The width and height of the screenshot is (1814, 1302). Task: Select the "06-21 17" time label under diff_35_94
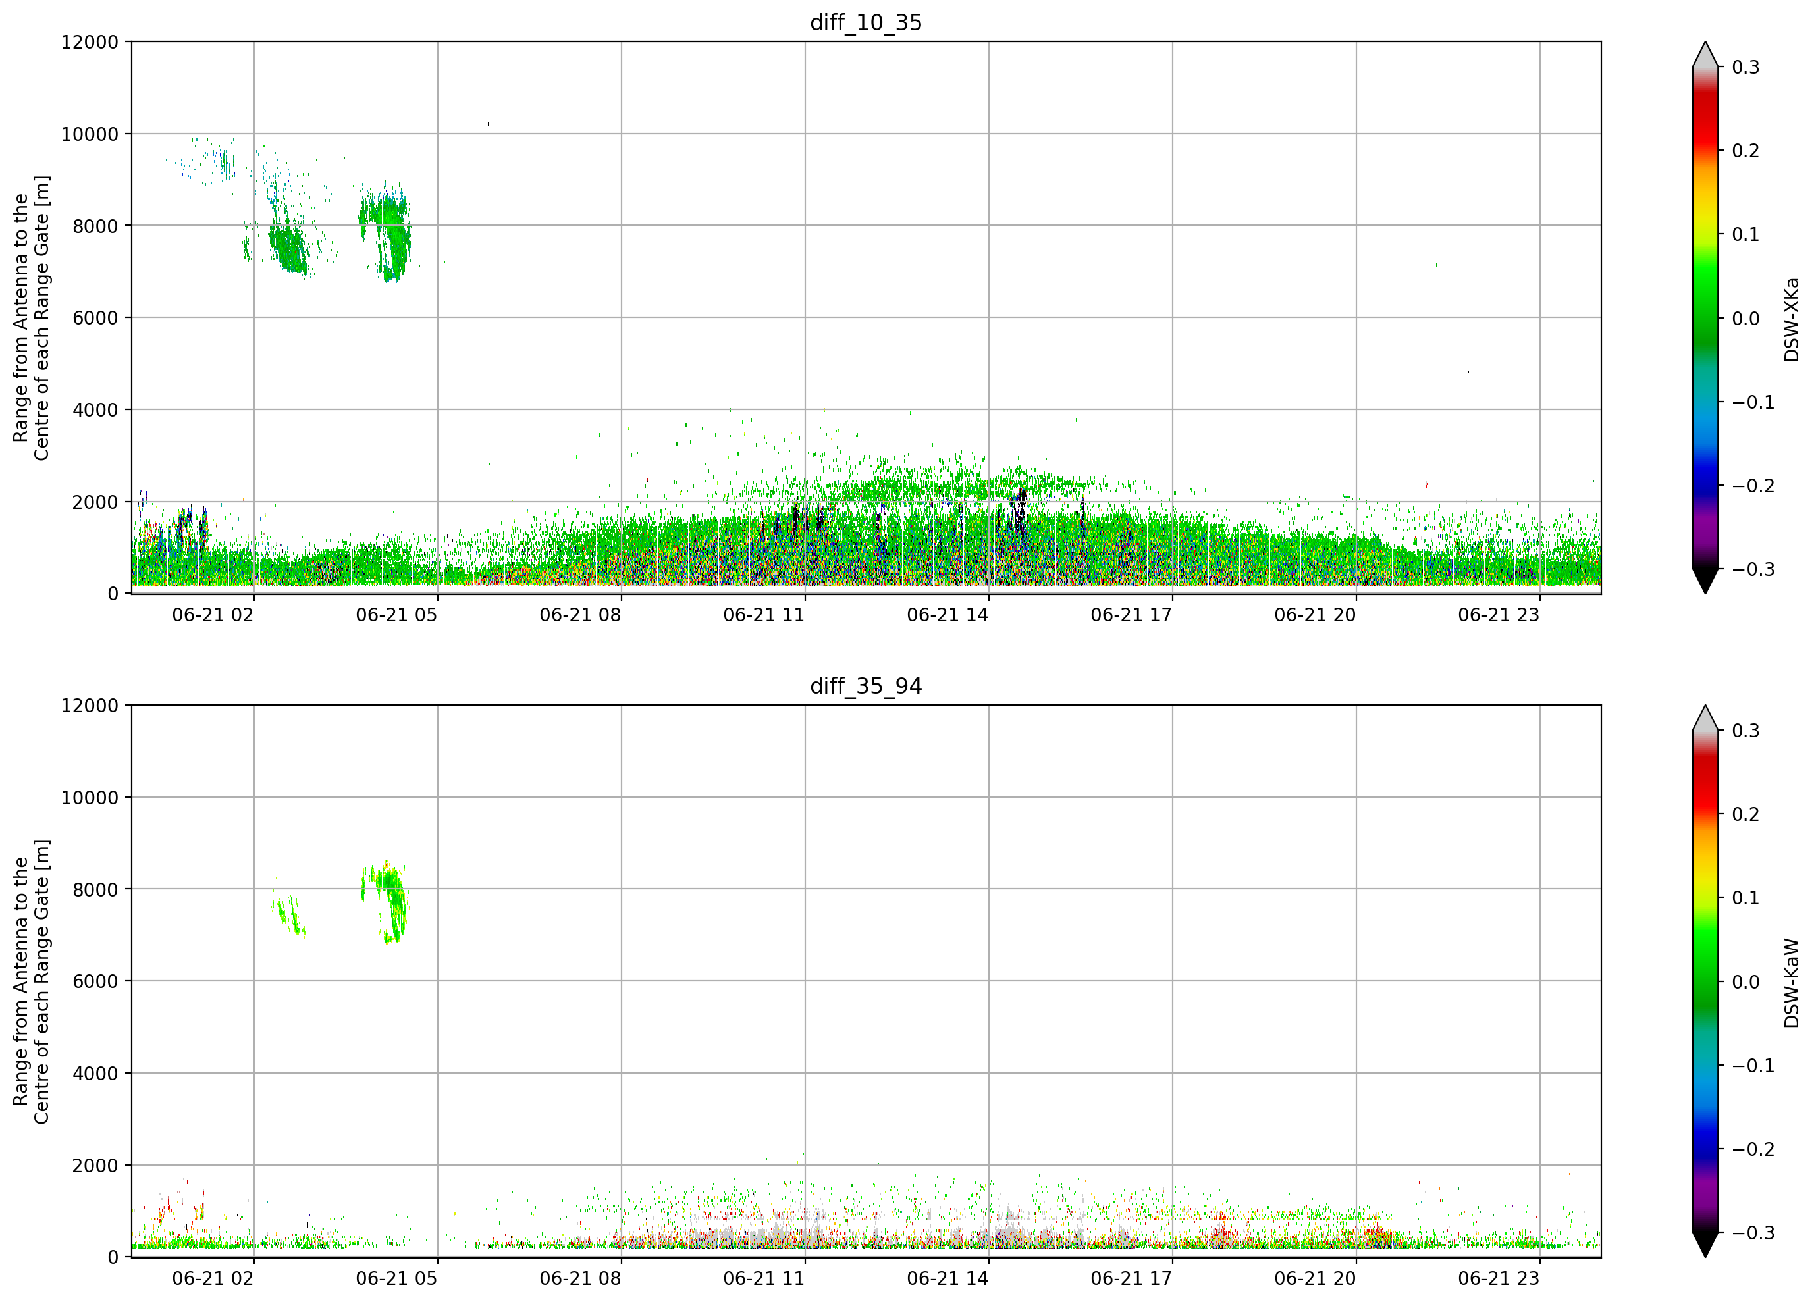coord(1132,1279)
